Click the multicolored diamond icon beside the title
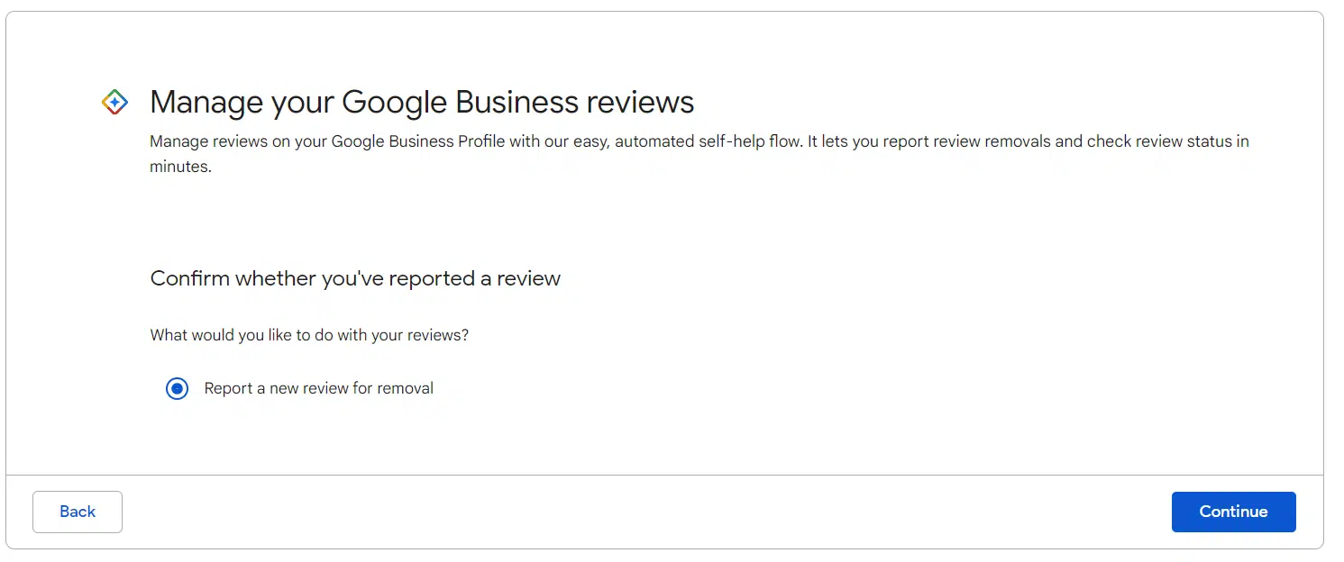 tap(114, 102)
